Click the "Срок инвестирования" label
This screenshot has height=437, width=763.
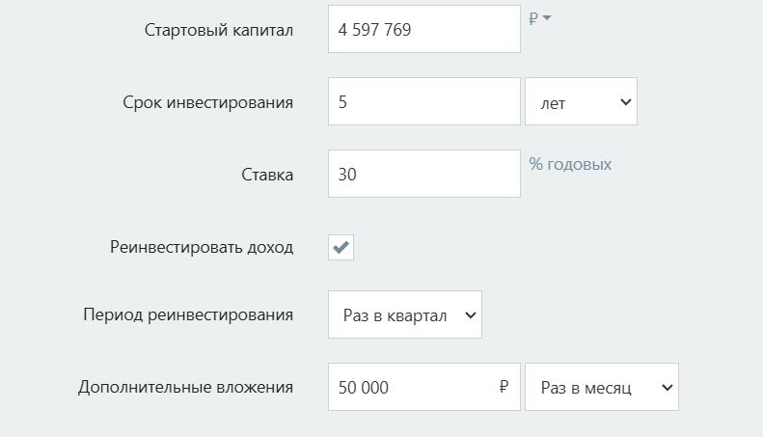pyautogui.click(x=208, y=101)
